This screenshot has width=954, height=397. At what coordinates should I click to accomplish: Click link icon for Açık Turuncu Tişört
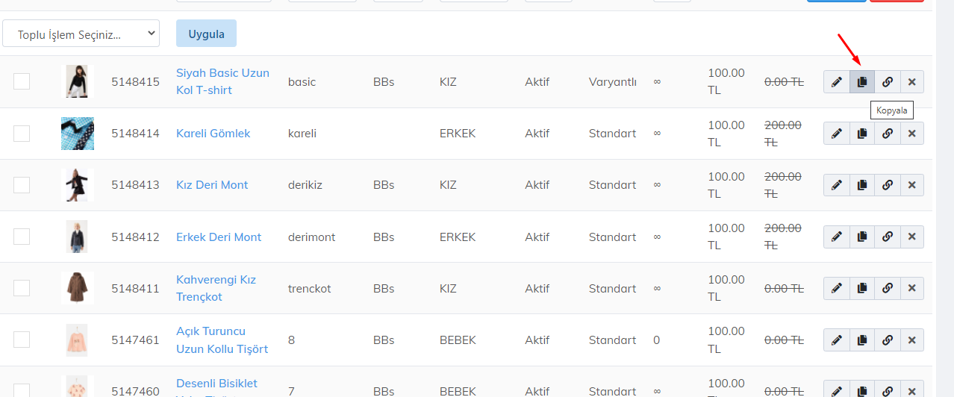887,340
